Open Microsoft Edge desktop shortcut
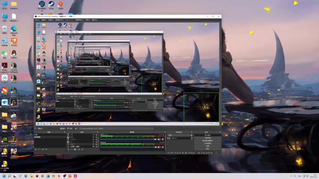319x179 pixels. point(14,31)
